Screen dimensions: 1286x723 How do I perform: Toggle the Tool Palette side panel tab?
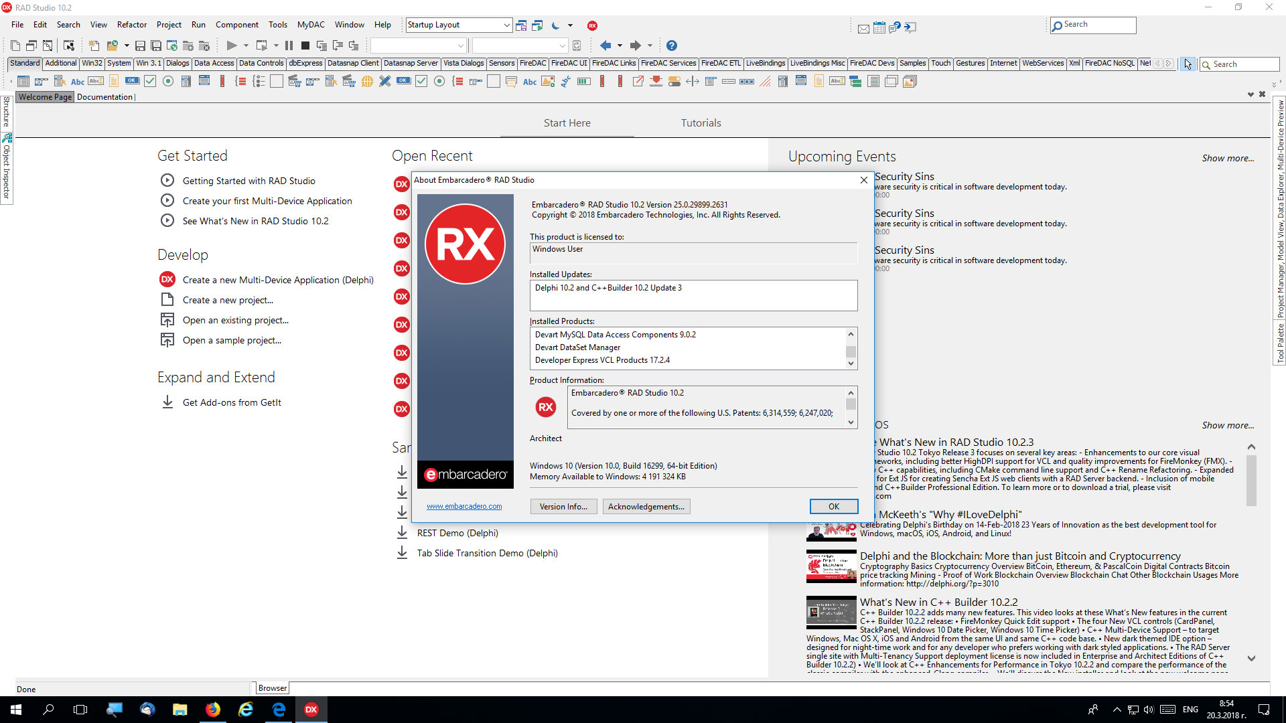tap(1280, 343)
